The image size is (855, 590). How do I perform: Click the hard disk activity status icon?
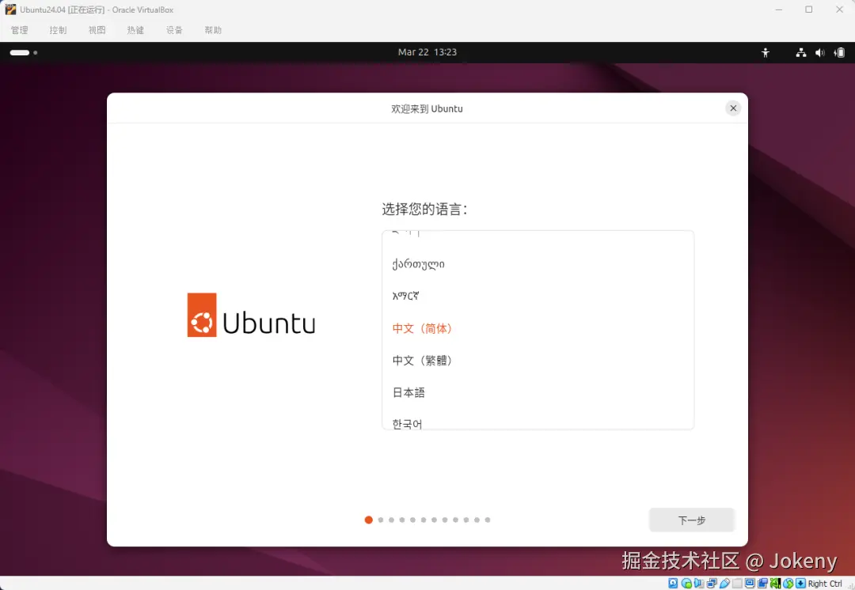(x=673, y=584)
